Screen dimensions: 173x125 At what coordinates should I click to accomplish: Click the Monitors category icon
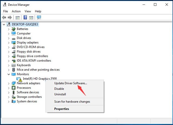[x=14, y=74]
